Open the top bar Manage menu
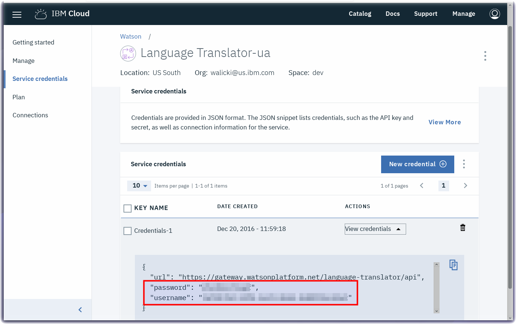 464,14
